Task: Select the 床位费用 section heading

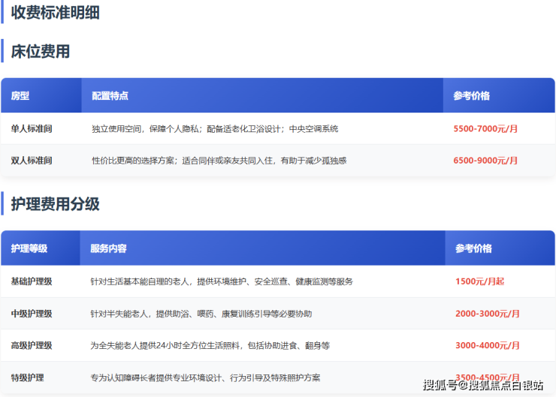Action: [41, 51]
